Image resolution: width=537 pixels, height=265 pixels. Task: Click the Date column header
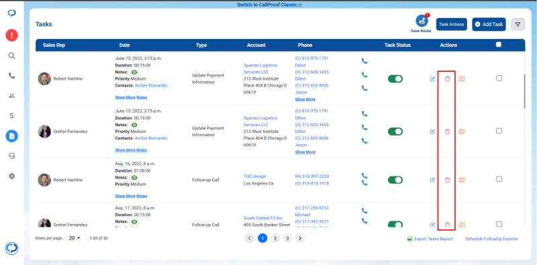coord(125,45)
